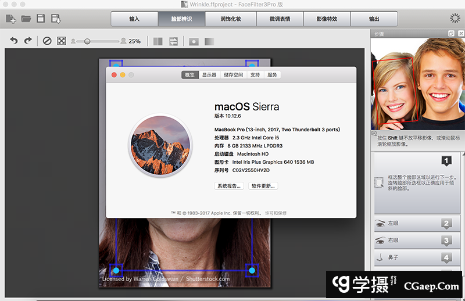This screenshot has height=301, width=465.
Task: Click the reset (circle-slash) icon
Action: (x=47, y=41)
